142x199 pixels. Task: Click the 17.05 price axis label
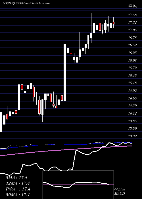tap(133, 30)
